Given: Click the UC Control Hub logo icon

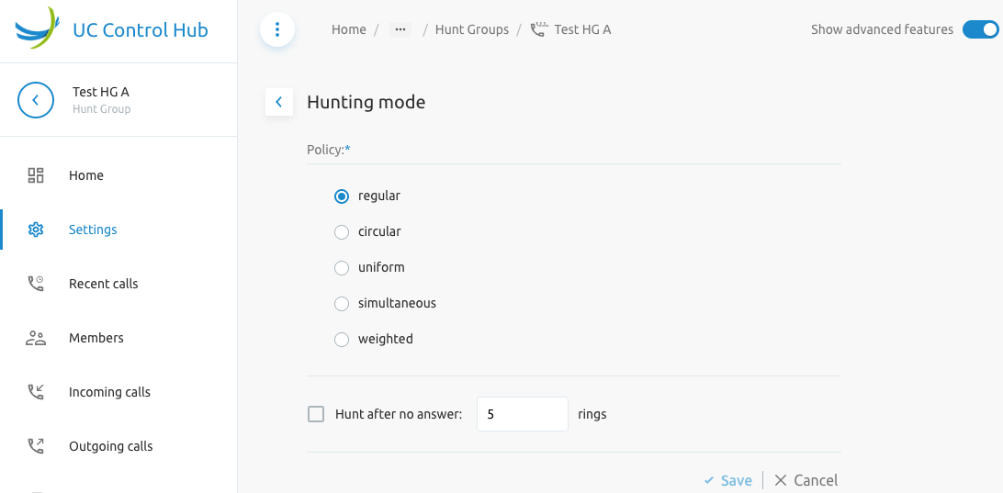Looking at the screenshot, I should (37, 28).
